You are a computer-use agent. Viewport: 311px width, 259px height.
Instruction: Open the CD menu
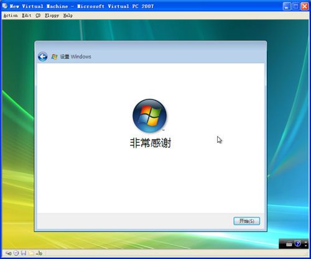(38, 16)
